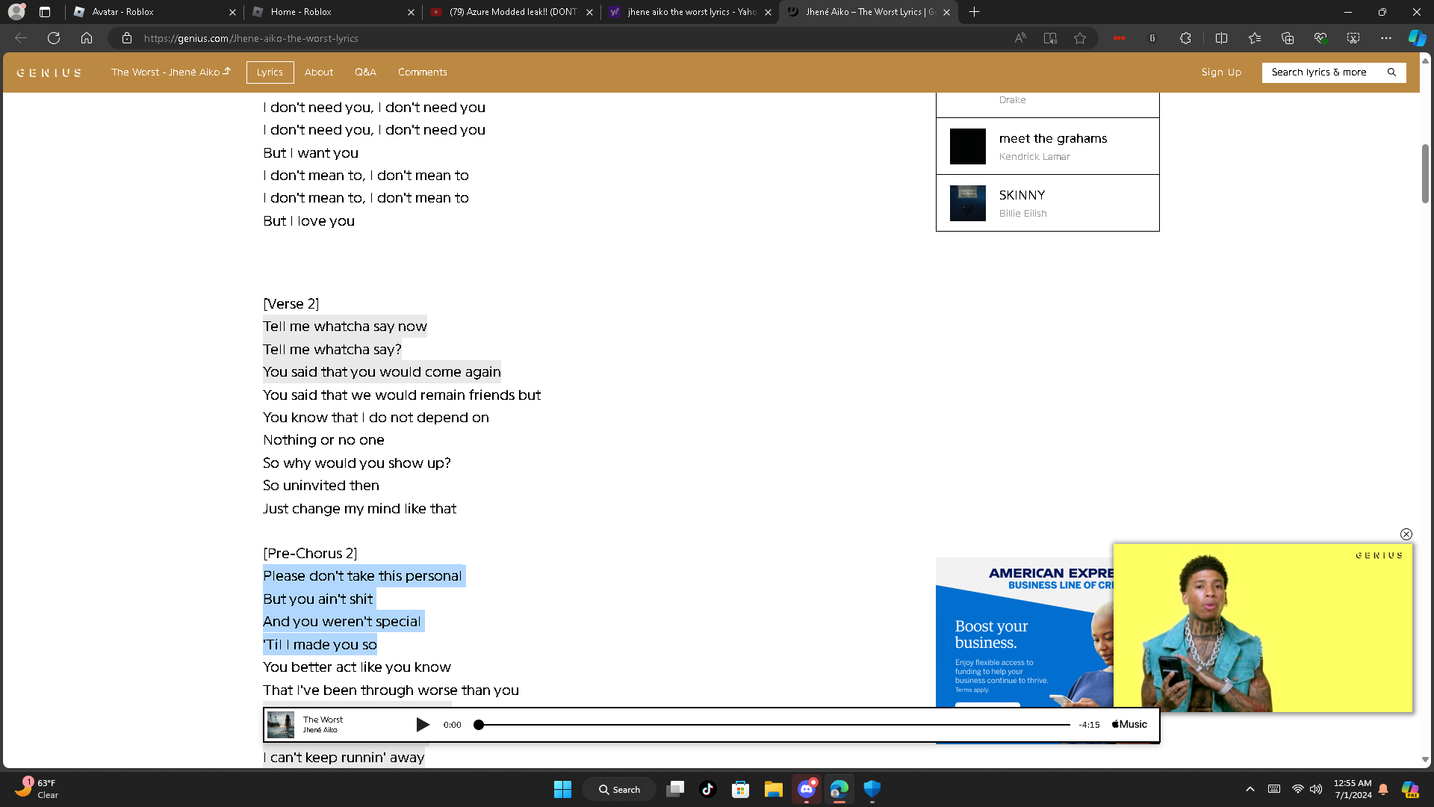Image resolution: width=1434 pixels, height=807 pixels.
Task: Close the Home - Roblox tab
Action: (411, 12)
